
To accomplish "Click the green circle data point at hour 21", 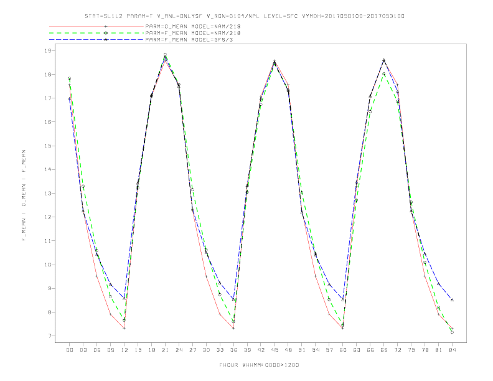I will click(x=165, y=54).
